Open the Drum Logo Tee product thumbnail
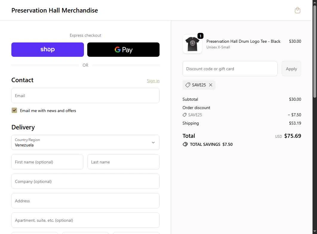Screen dimensions: 317x234 tap(192, 44)
